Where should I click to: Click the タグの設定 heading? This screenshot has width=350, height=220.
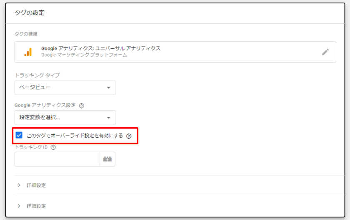click(x=30, y=13)
